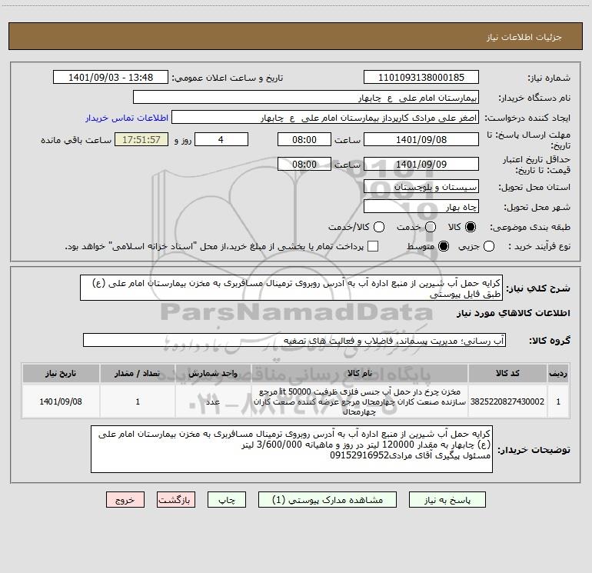Click the تاریخ نیاز column header

61,373
